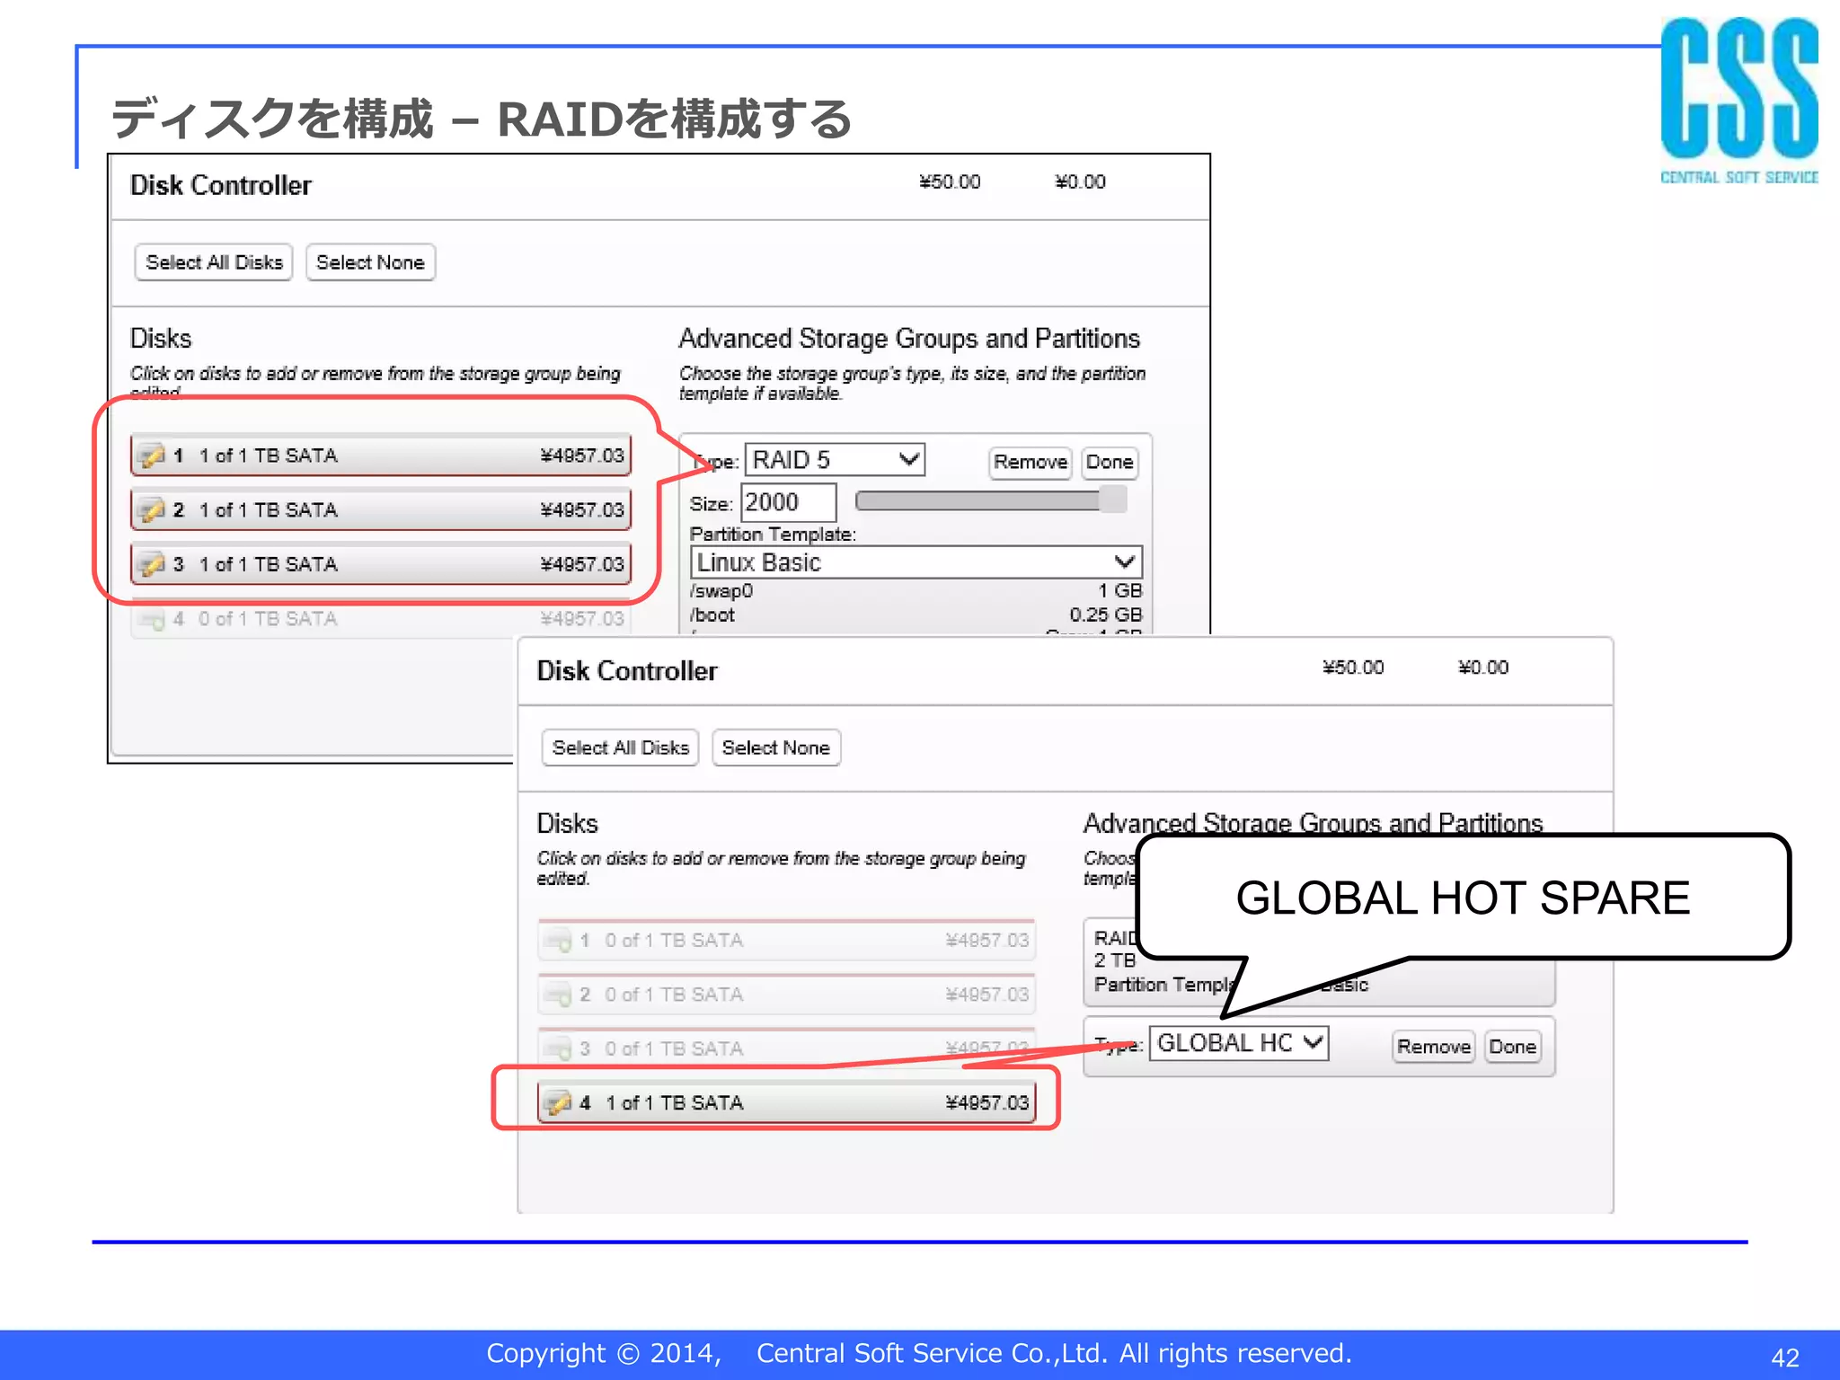Click disk 2 icon in lower Disk Controller window
This screenshot has width=1840, height=1380.
click(x=559, y=995)
